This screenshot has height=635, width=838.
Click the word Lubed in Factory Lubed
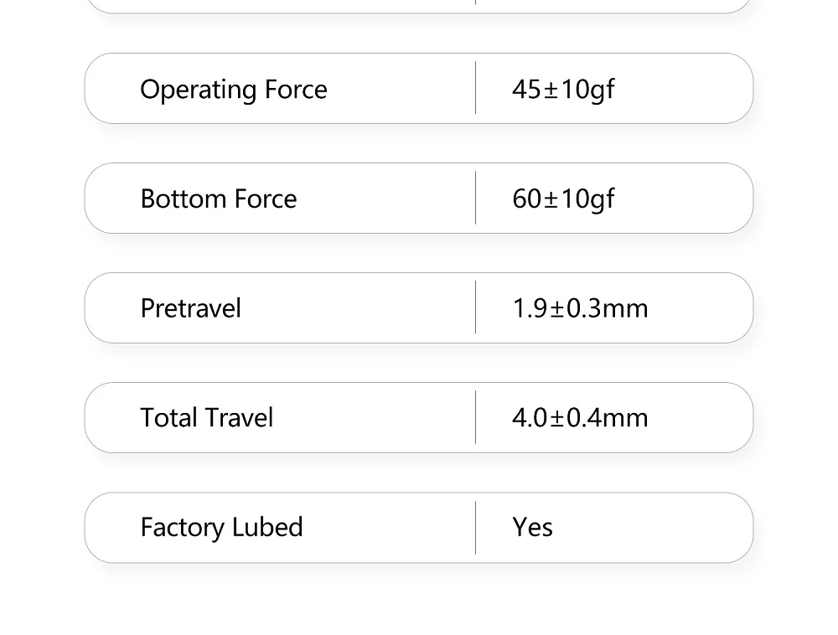point(267,528)
